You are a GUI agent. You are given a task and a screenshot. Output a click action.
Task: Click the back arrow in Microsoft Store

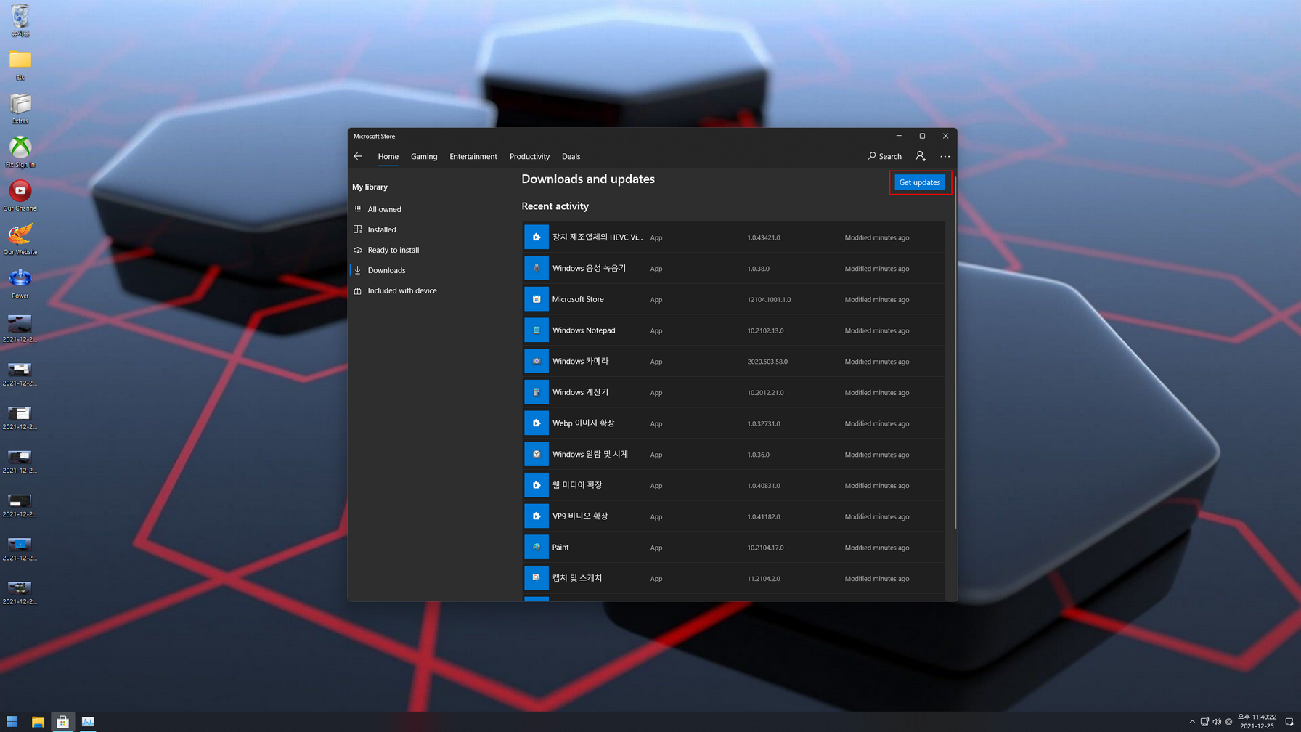coord(358,156)
